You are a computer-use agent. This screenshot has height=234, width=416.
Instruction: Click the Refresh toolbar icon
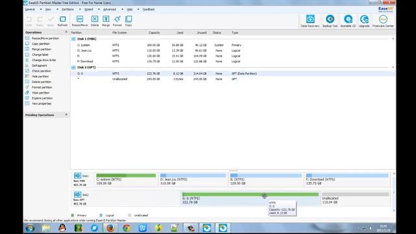click(x=62, y=21)
